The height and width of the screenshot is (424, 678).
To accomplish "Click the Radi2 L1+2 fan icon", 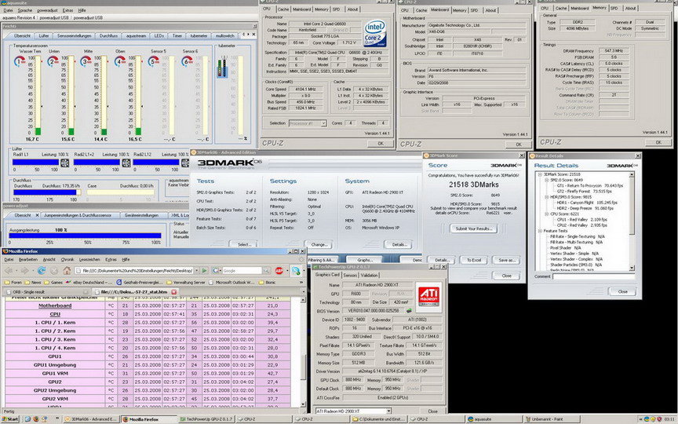I will 126,163.
